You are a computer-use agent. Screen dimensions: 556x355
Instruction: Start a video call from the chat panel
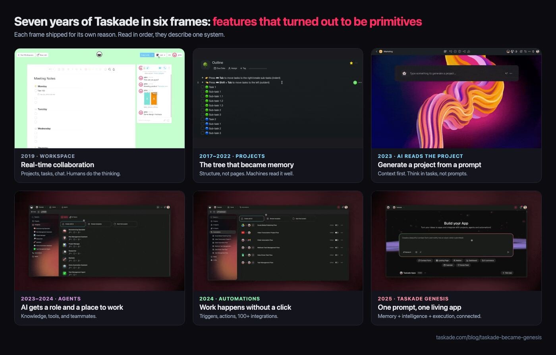click(x=160, y=68)
